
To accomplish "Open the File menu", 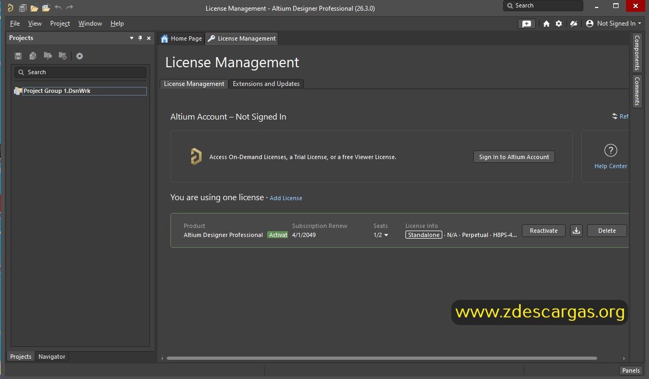I will (x=15, y=23).
